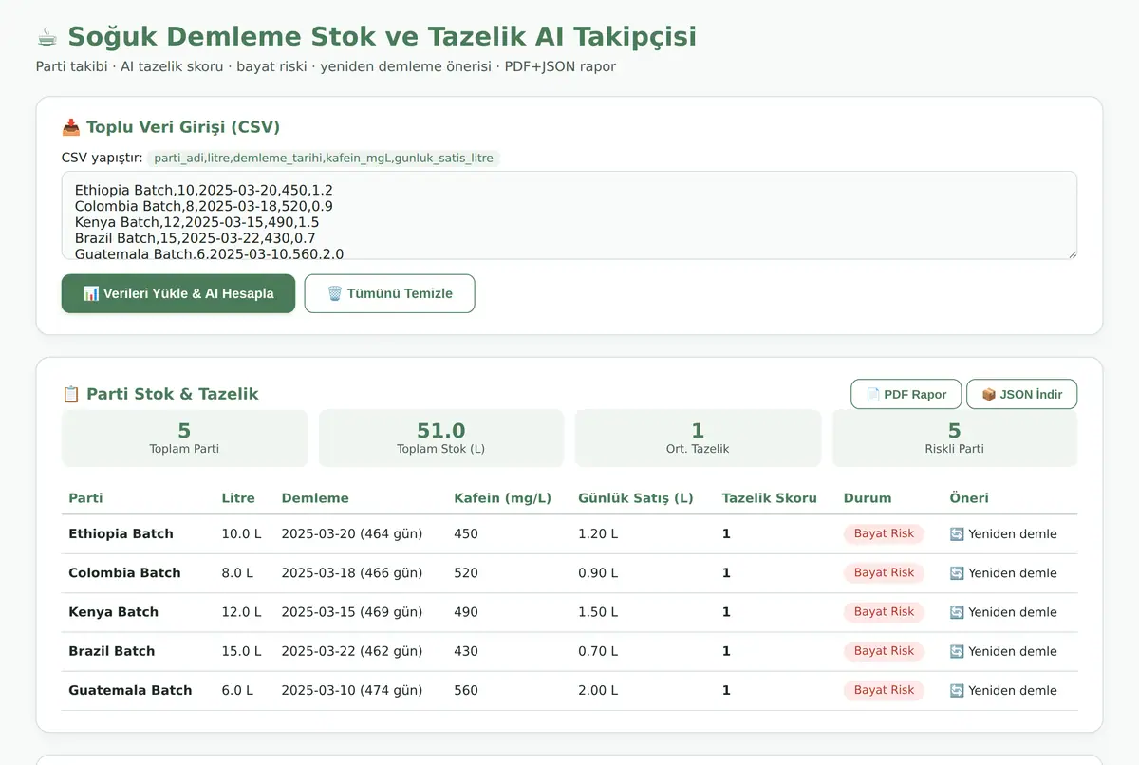Click Bayat Risk badge for Brazil Batch
Image resolution: width=1139 pixels, height=765 pixels.
click(884, 650)
